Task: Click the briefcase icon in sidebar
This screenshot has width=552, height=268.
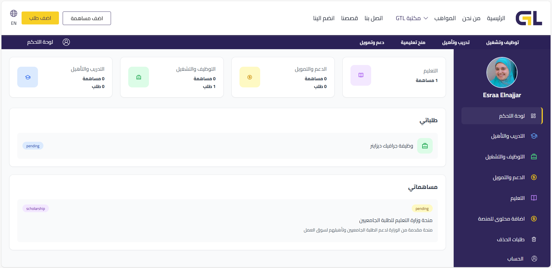Action: click(x=534, y=157)
